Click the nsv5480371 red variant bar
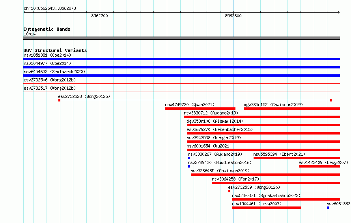Viewport: 351px width, 223px height. (286, 199)
